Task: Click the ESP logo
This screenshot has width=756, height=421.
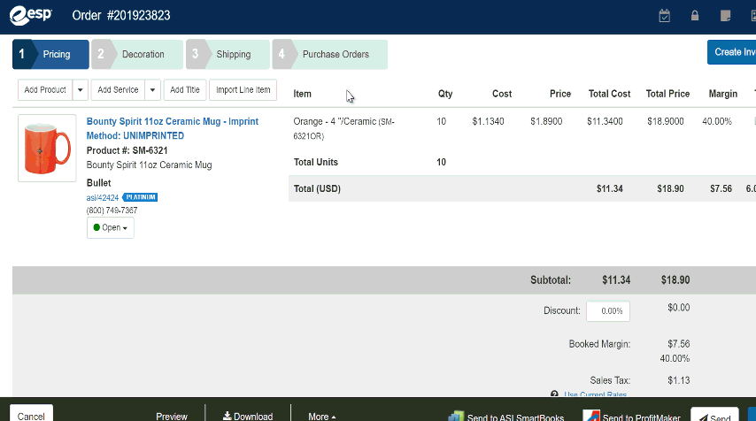Action: point(31,15)
